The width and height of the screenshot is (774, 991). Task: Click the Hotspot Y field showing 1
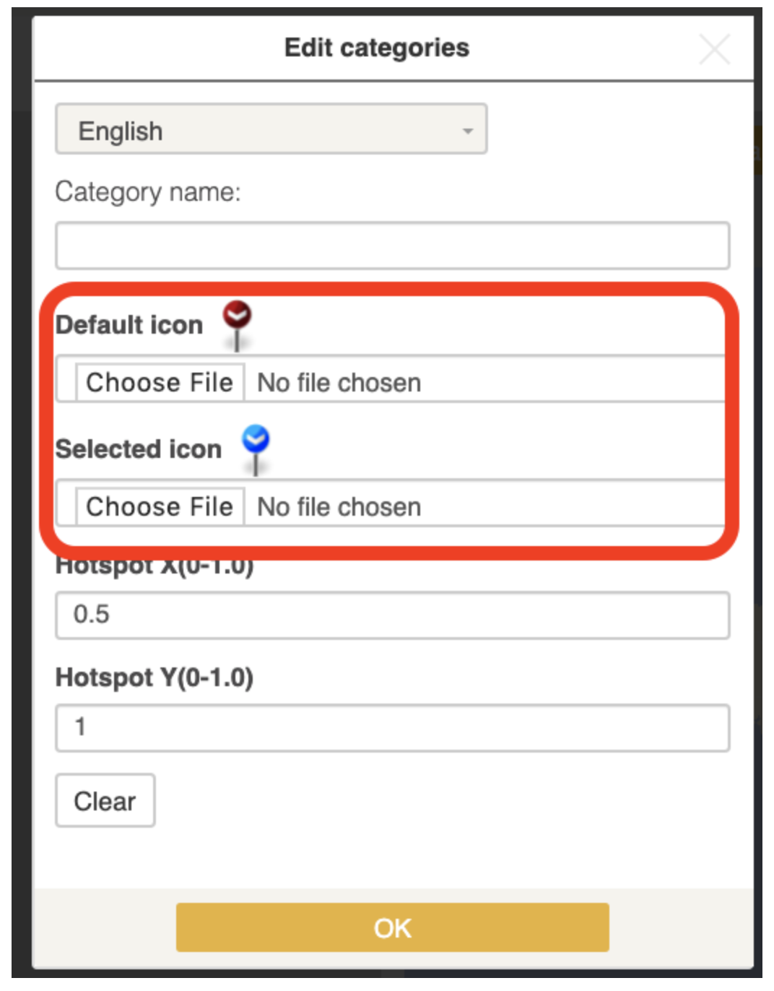pos(392,727)
